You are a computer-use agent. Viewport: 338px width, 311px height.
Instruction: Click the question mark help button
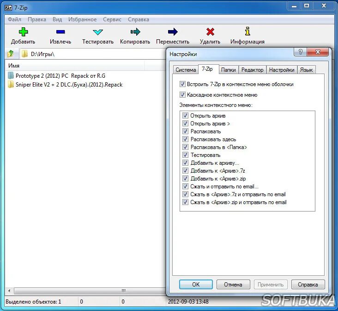300,52
